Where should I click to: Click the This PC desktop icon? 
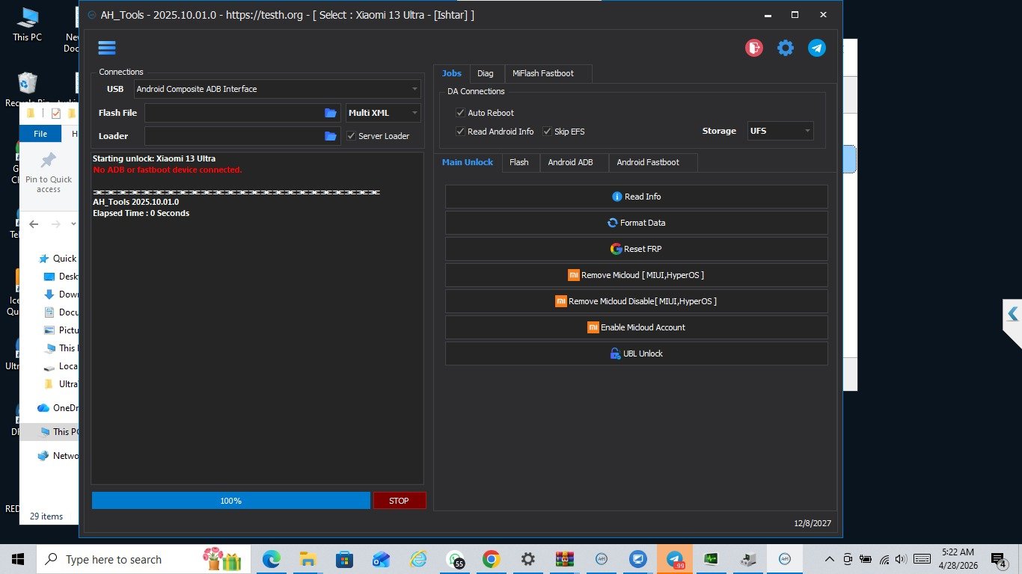point(27,24)
